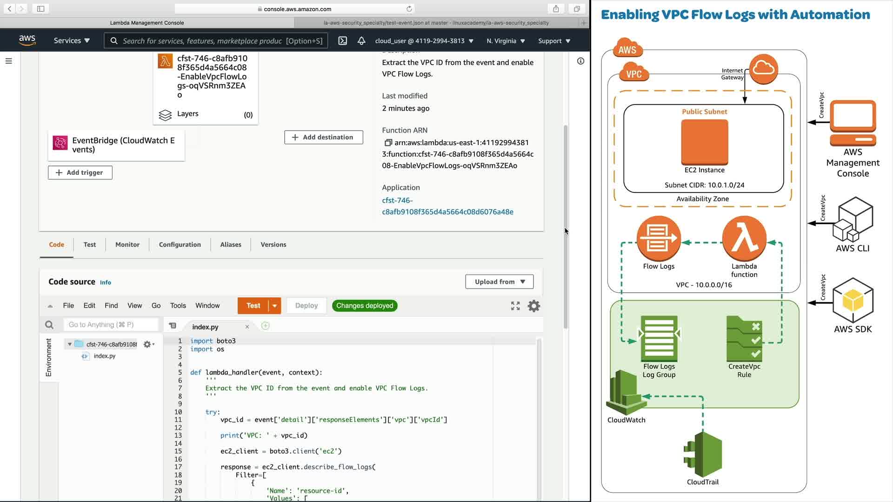
Task: Switch to the Configuration tab
Action: (x=180, y=244)
